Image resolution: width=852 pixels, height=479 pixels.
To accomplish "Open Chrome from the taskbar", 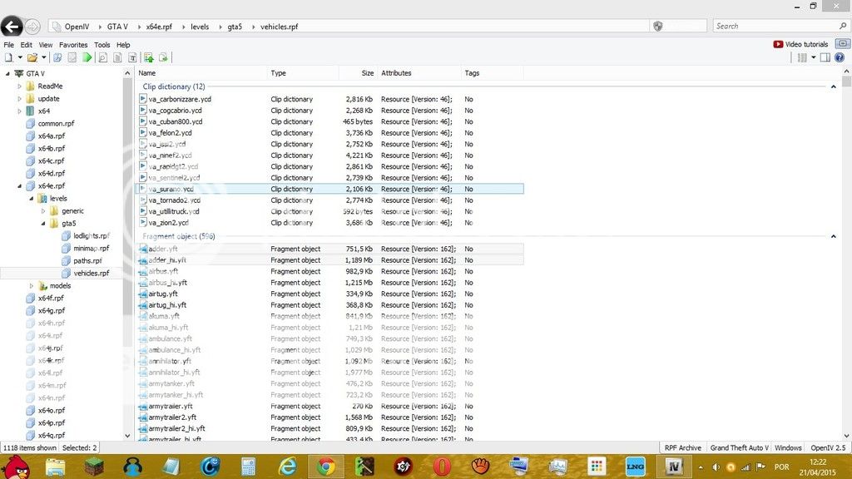I will [325, 467].
